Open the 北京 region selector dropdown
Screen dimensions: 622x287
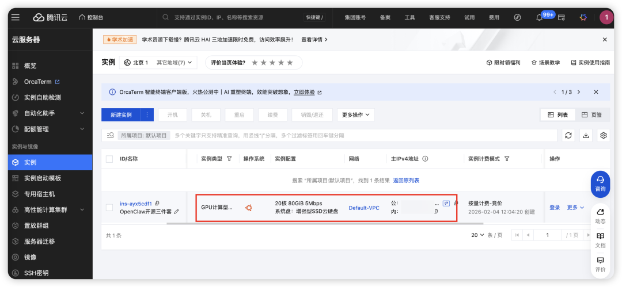point(158,63)
